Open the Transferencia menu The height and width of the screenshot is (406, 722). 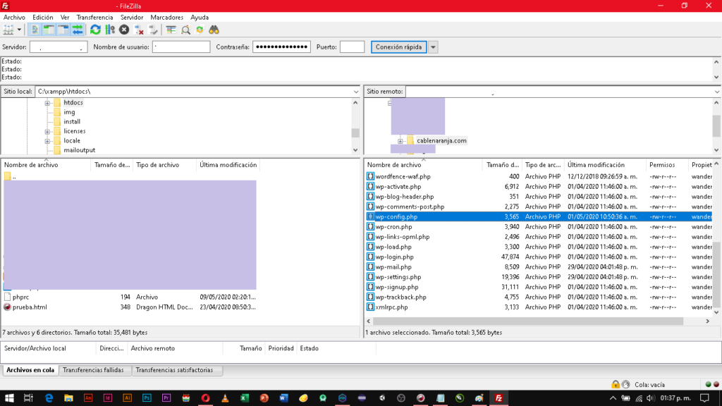[94, 18]
